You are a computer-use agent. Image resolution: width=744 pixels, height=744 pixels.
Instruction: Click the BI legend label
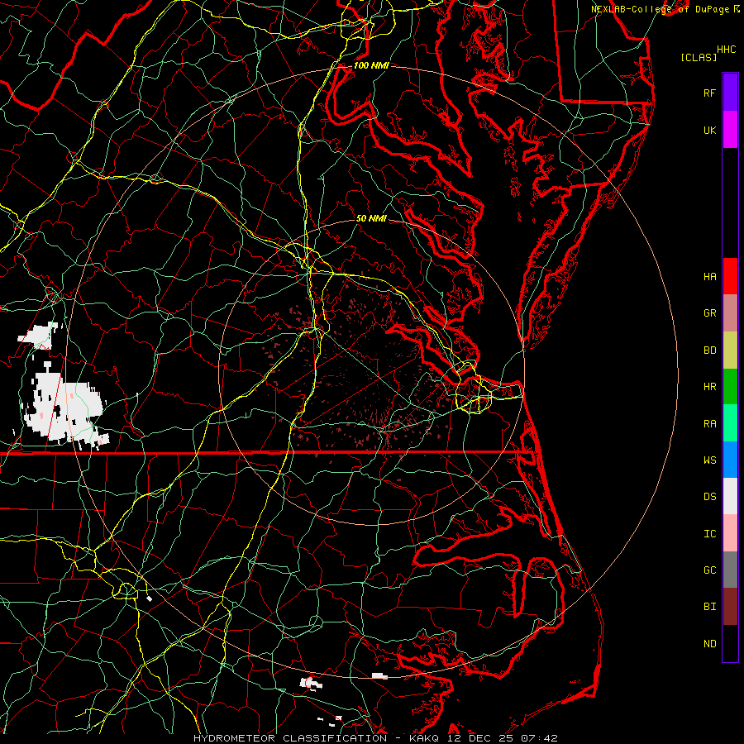[x=709, y=607]
